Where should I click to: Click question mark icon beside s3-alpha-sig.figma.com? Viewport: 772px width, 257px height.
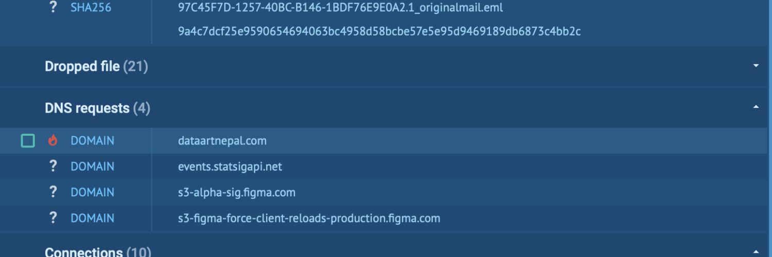(x=52, y=192)
